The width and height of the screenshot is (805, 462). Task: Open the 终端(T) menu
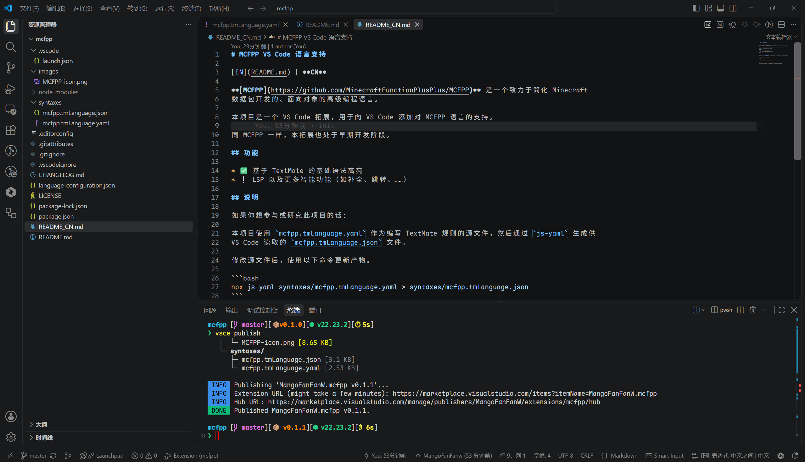(x=191, y=8)
